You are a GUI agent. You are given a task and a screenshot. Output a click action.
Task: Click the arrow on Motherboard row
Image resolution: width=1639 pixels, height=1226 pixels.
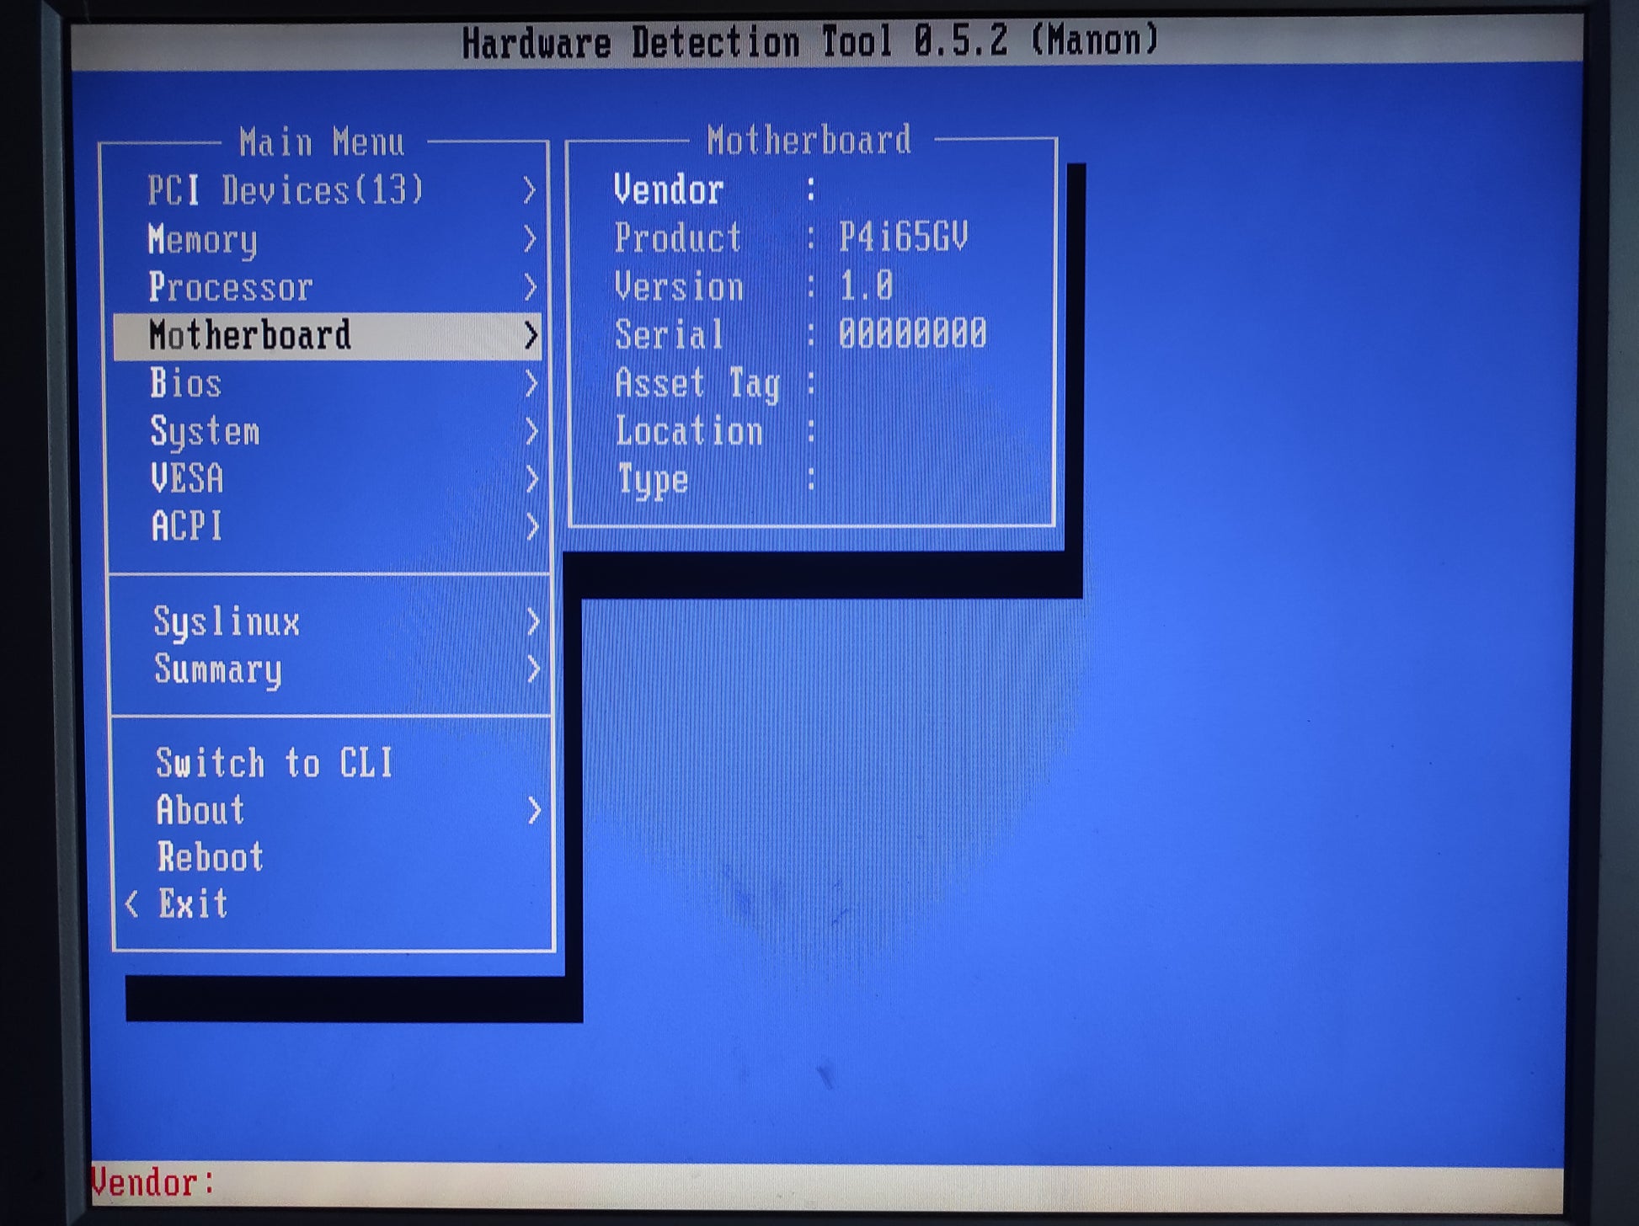coord(530,335)
